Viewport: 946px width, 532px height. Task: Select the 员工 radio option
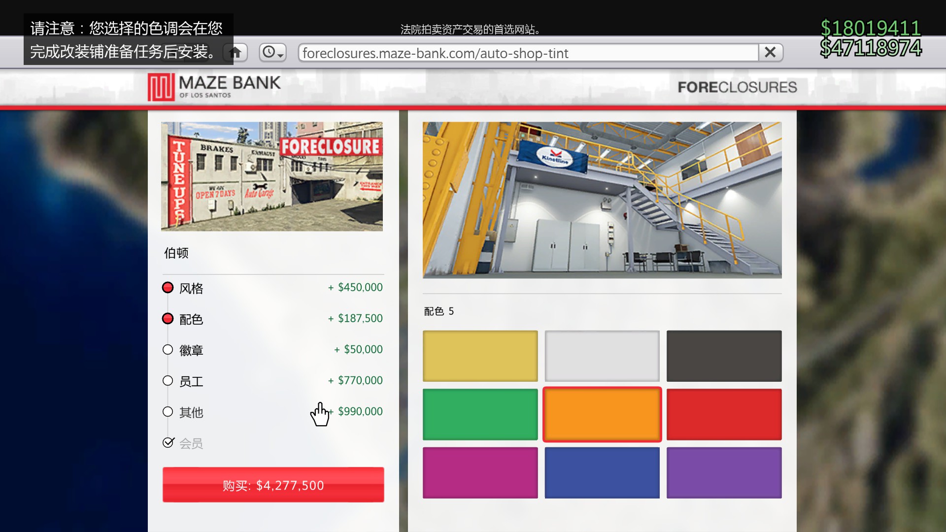[x=168, y=381]
